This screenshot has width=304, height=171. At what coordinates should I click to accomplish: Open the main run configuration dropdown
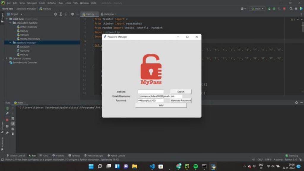click(257, 9)
